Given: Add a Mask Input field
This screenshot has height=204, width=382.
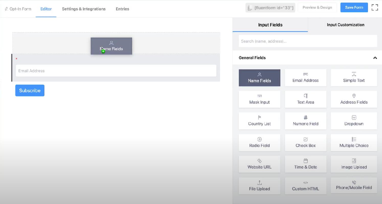Looking at the screenshot, I should coord(260,99).
